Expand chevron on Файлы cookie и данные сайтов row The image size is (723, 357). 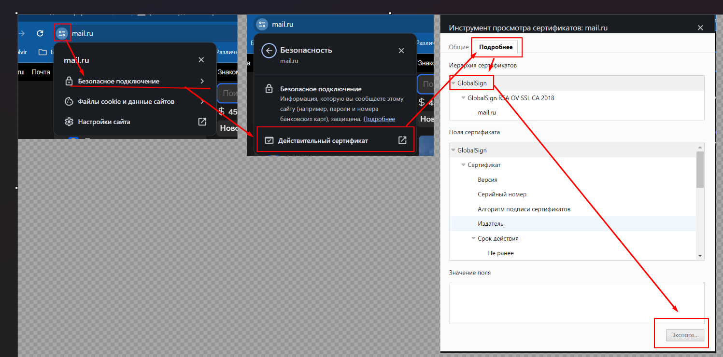[x=202, y=101]
